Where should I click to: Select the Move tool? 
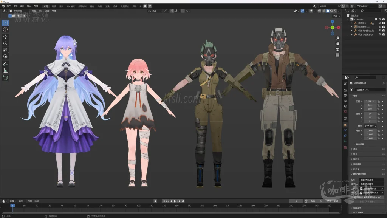coord(5,37)
